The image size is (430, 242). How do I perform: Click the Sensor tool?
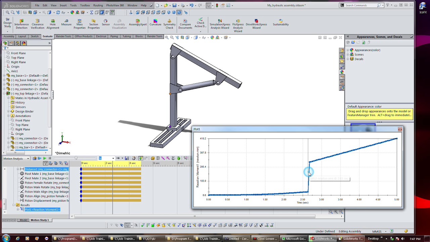[x=105, y=22]
